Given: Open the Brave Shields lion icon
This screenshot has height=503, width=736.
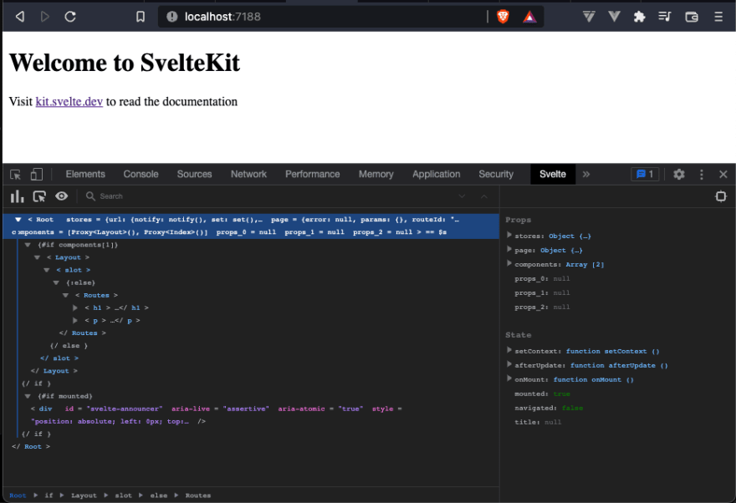Looking at the screenshot, I should click(x=503, y=17).
